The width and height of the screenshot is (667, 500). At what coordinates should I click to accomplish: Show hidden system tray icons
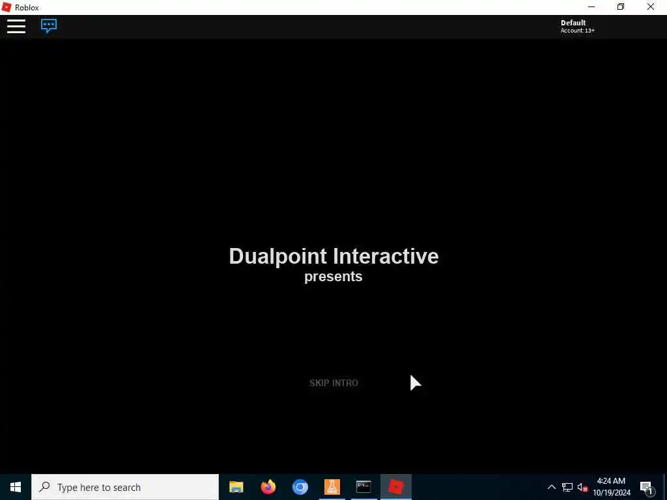(551, 487)
